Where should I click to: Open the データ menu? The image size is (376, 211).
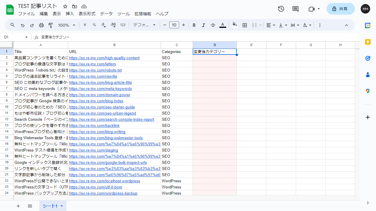[106, 14]
